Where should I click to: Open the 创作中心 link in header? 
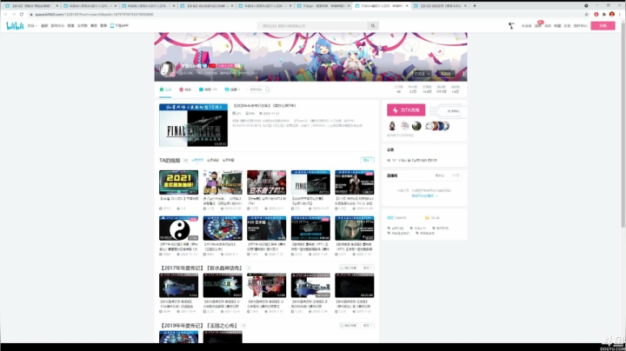pos(581,26)
